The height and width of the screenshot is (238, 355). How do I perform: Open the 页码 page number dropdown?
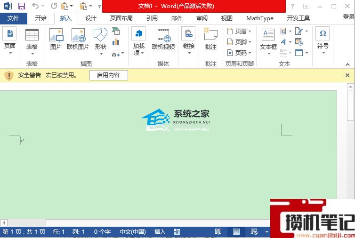coord(239,53)
